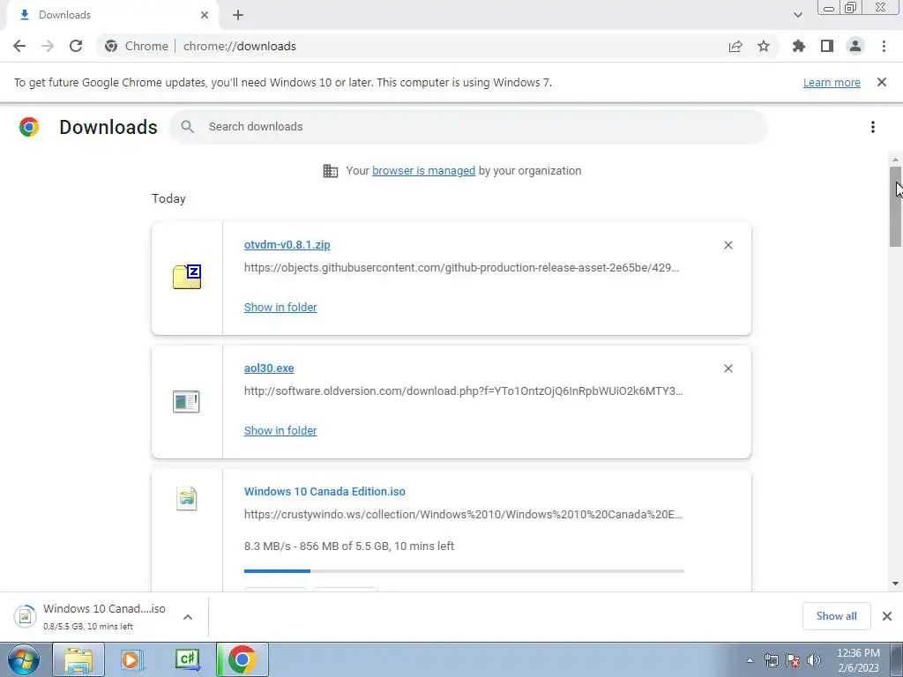Open the Downloads page more actions menu
The width and height of the screenshot is (903, 677).
873,127
